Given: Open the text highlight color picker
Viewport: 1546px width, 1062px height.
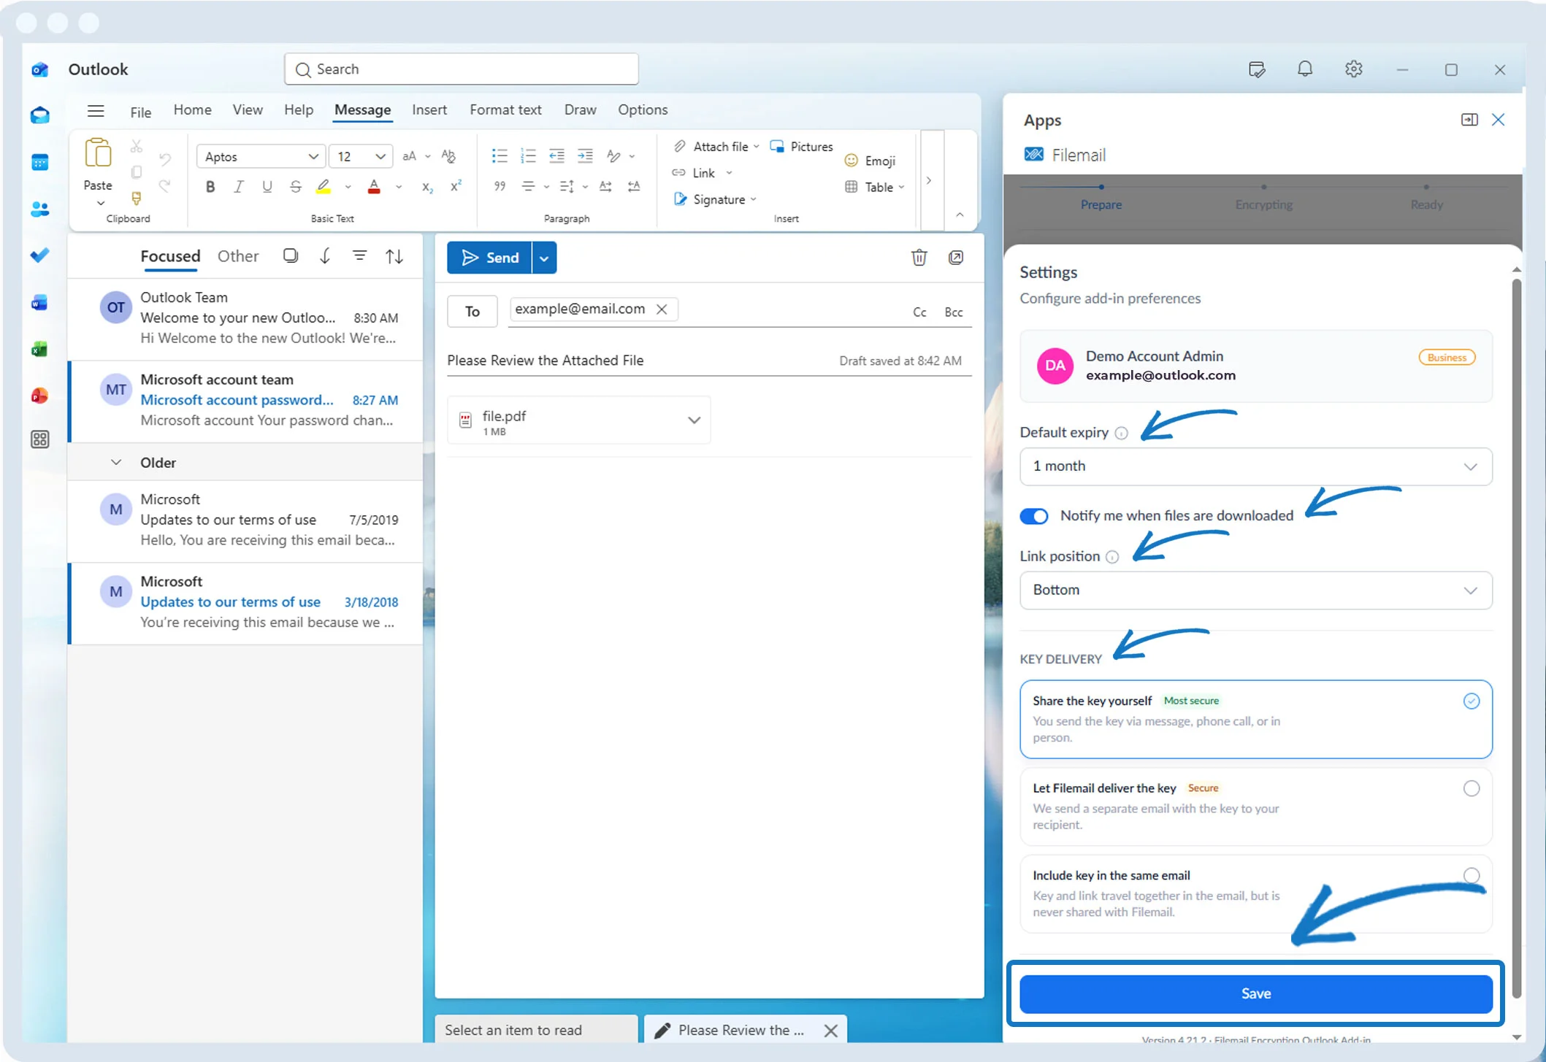Looking at the screenshot, I should 348,188.
